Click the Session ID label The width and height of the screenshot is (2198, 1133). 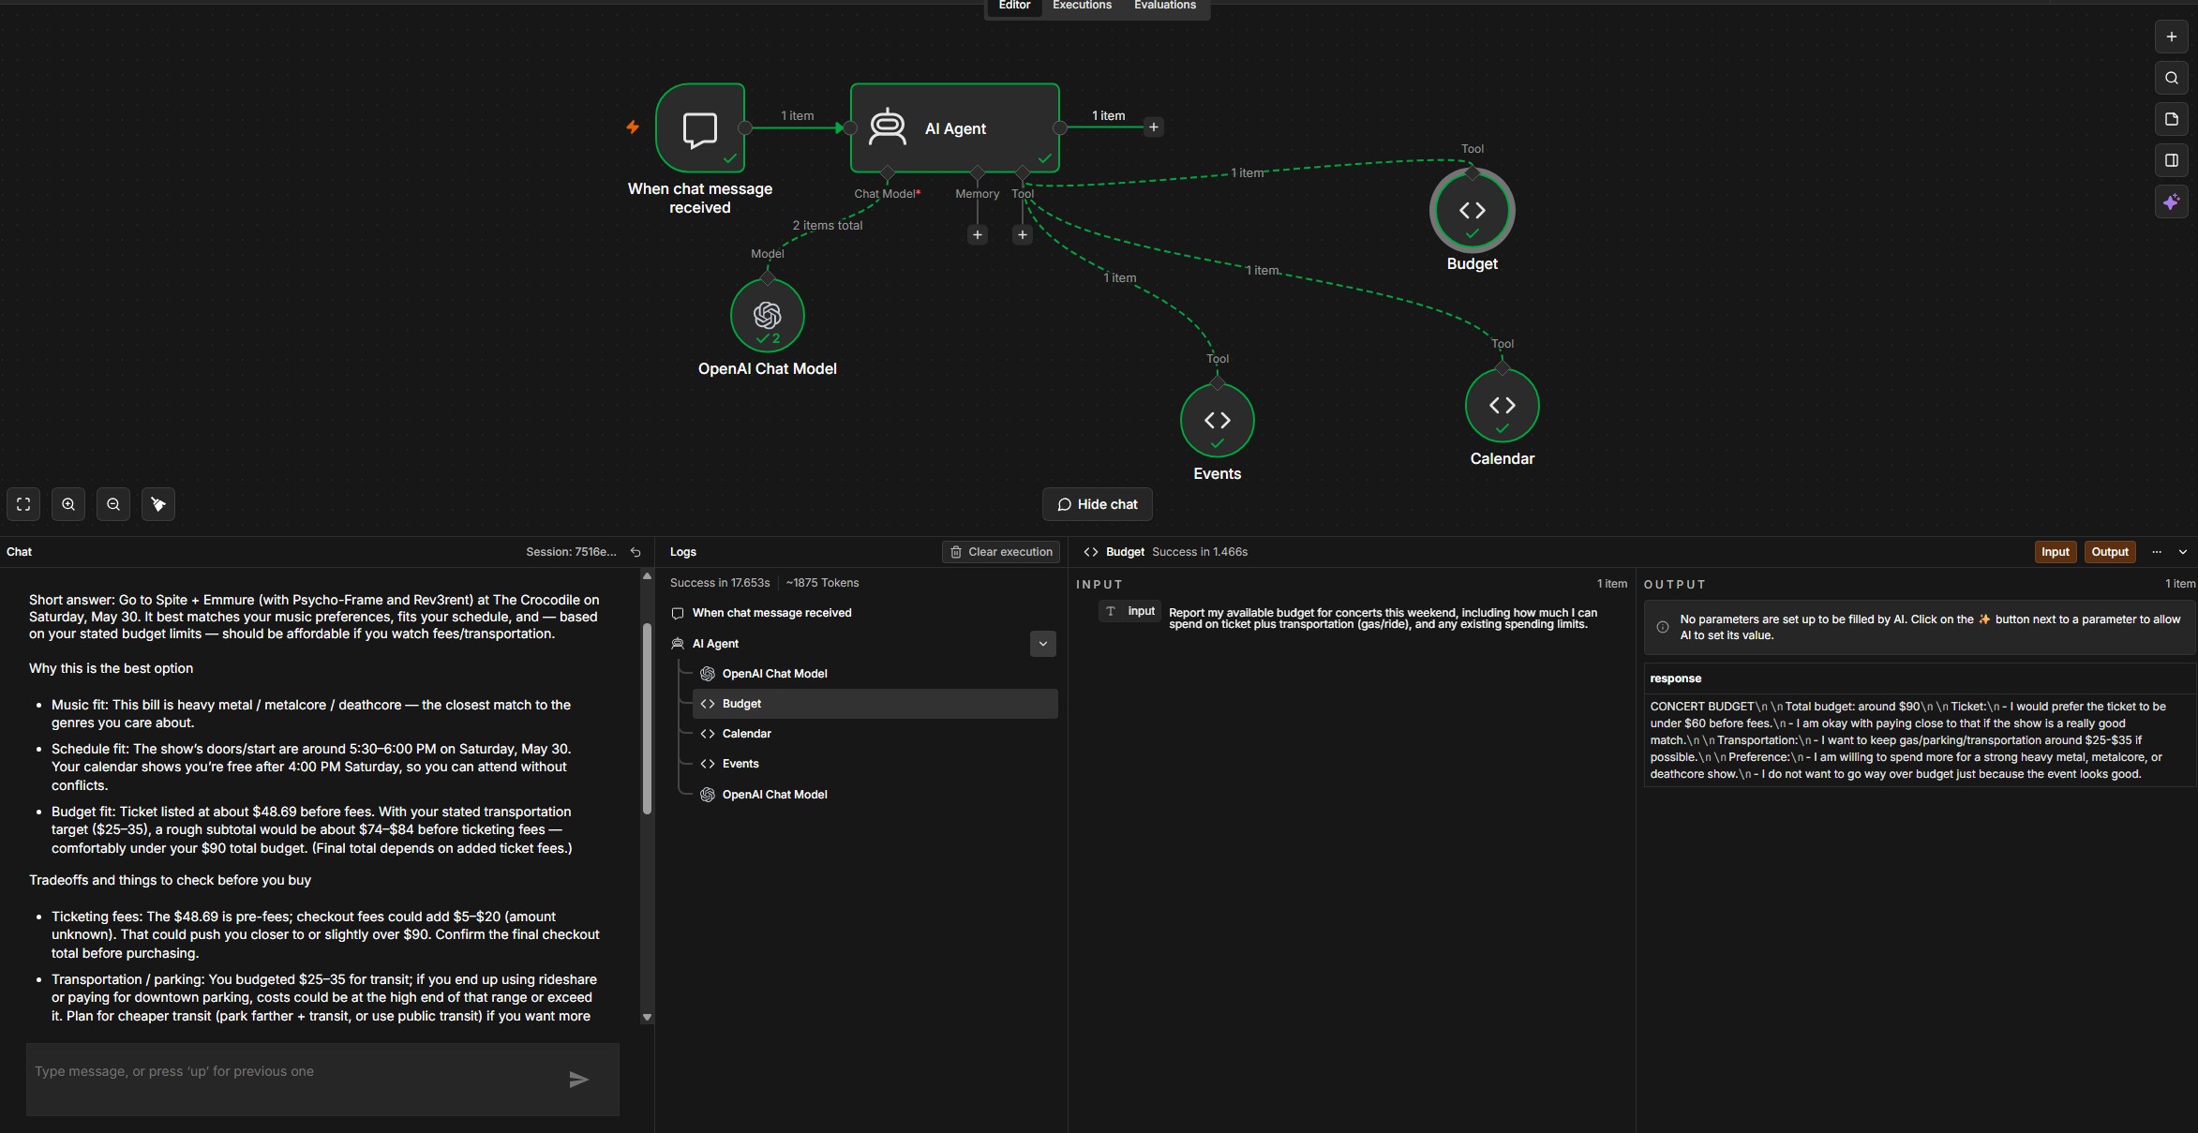571,552
